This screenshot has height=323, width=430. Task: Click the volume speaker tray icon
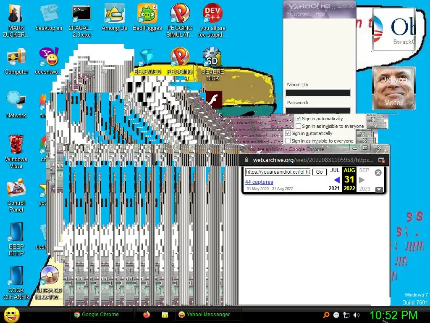click(x=356, y=315)
